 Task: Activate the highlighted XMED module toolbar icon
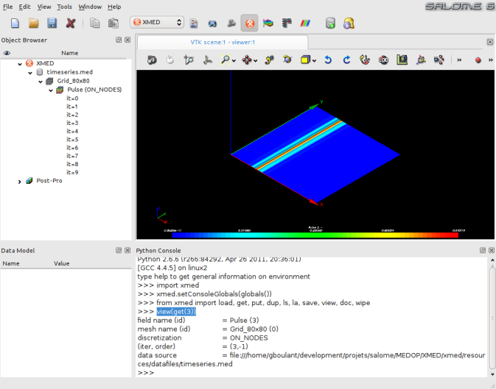coord(249,23)
